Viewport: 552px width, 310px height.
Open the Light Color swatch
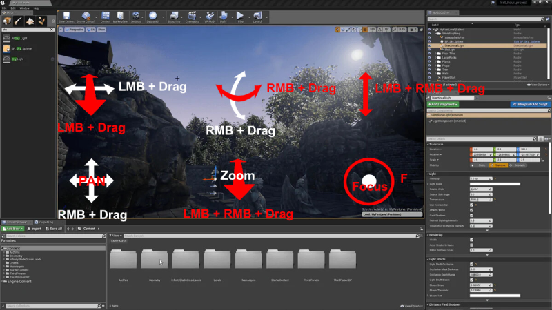[495, 184]
